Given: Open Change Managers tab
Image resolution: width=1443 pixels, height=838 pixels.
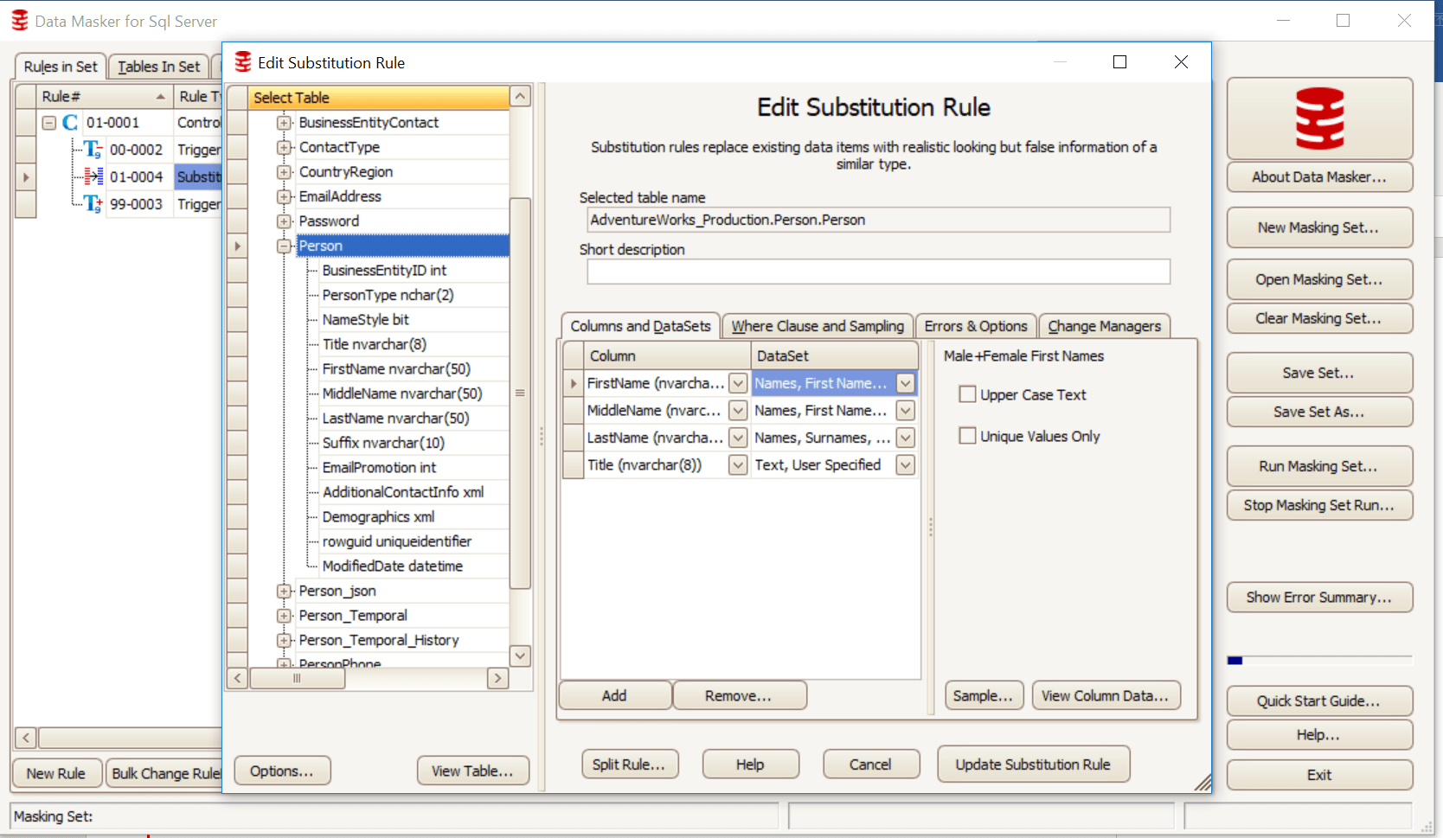Looking at the screenshot, I should (1105, 326).
